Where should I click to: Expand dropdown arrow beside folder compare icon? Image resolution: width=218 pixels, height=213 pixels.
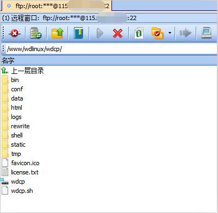[170, 33]
